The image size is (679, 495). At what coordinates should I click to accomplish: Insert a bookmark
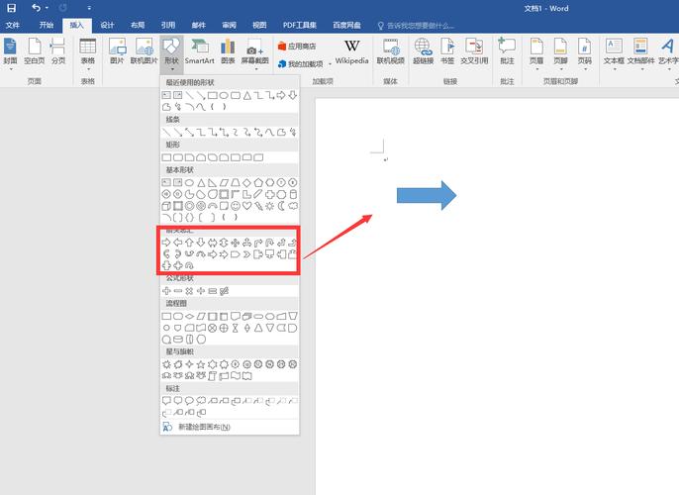(447, 51)
